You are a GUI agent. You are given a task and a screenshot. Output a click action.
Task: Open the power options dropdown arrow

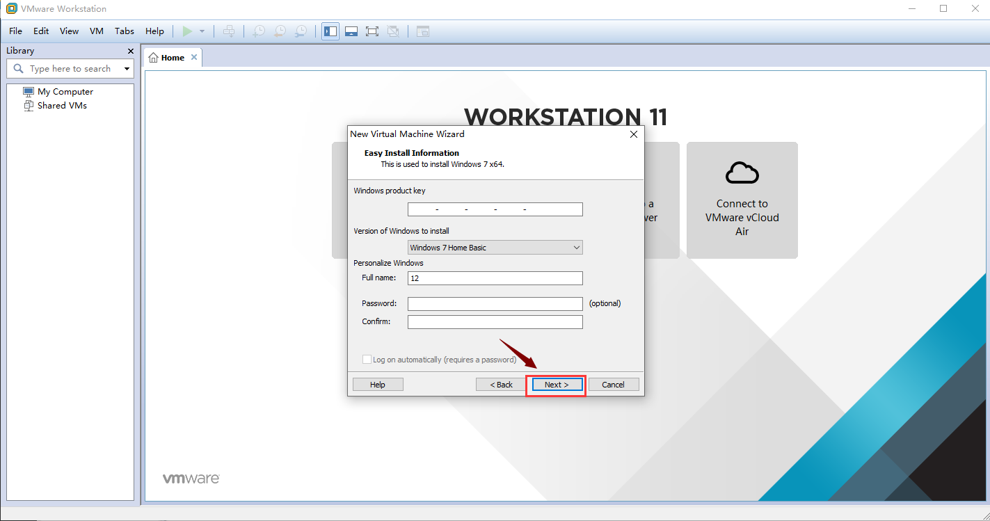pos(202,31)
